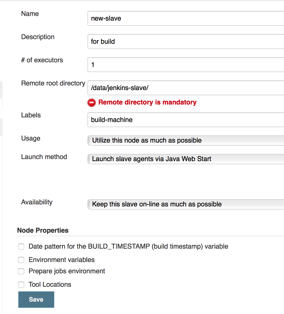
Task: Click the red error icon beside Remote directory message
Action: pyautogui.click(x=92, y=102)
